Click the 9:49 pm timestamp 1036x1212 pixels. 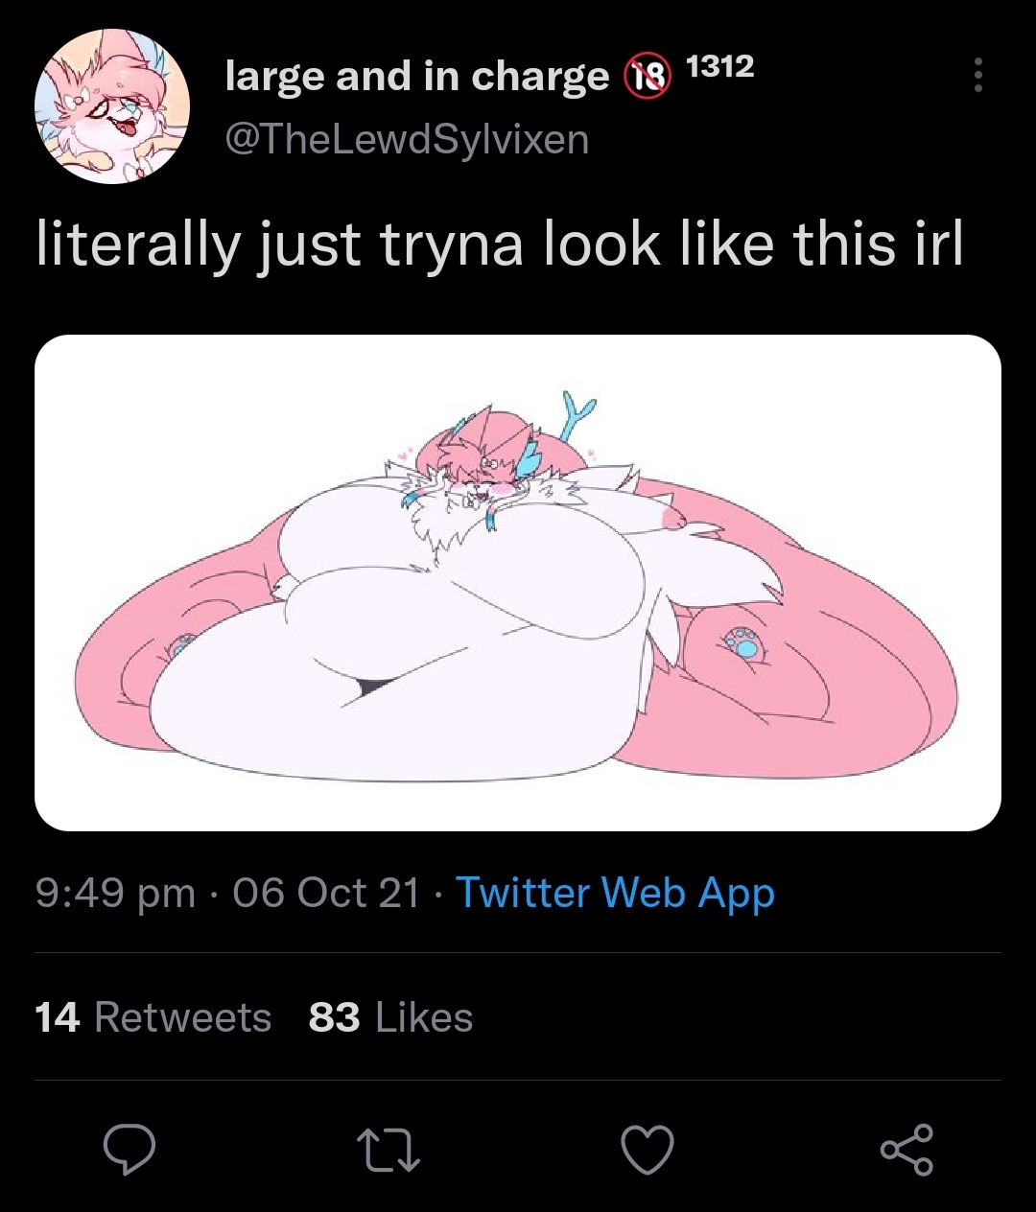click(115, 894)
